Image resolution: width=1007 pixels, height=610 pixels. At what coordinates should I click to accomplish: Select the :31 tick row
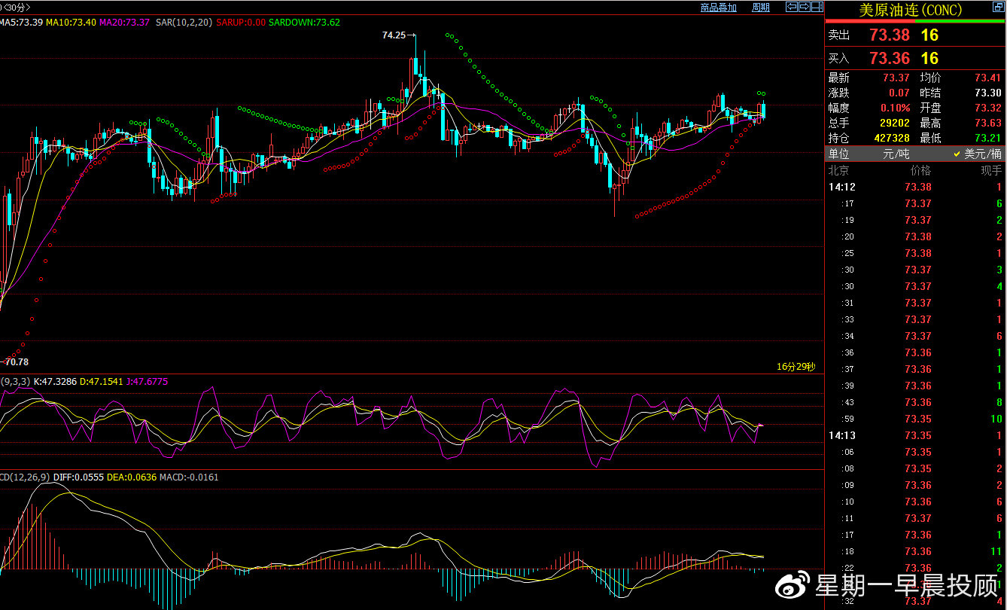coord(916,303)
